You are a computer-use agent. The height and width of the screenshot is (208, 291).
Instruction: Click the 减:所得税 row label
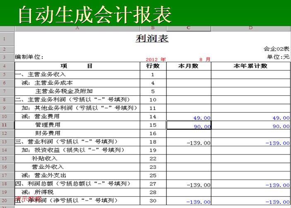(38, 192)
